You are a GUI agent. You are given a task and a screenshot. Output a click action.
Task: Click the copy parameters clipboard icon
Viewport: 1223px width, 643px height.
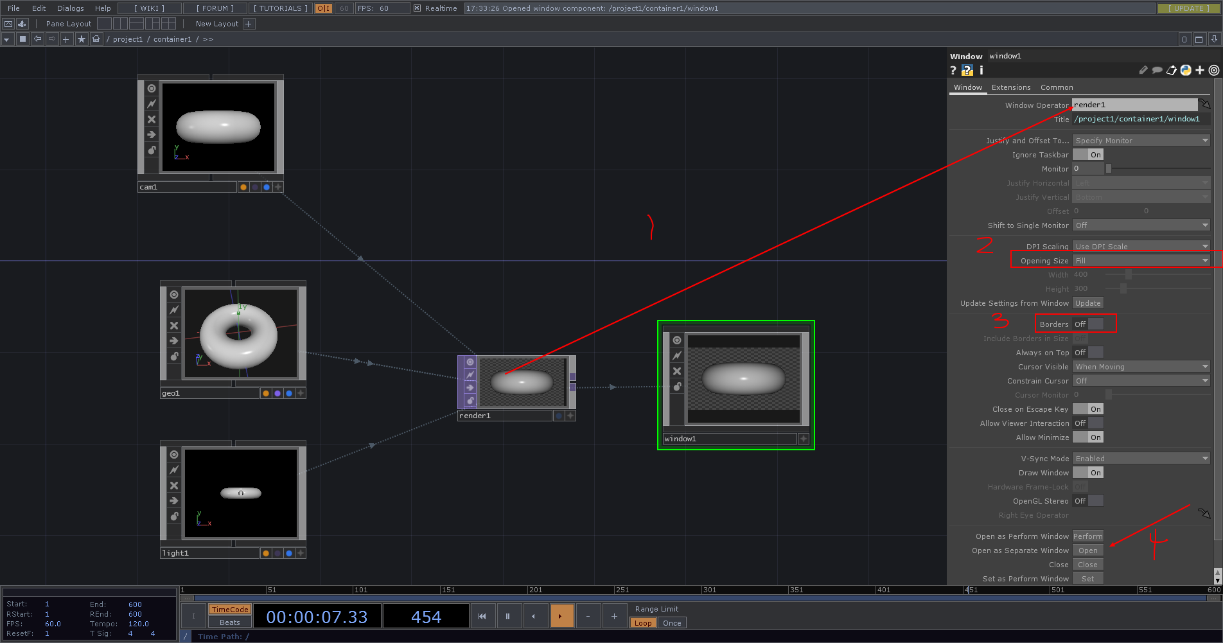[1172, 70]
